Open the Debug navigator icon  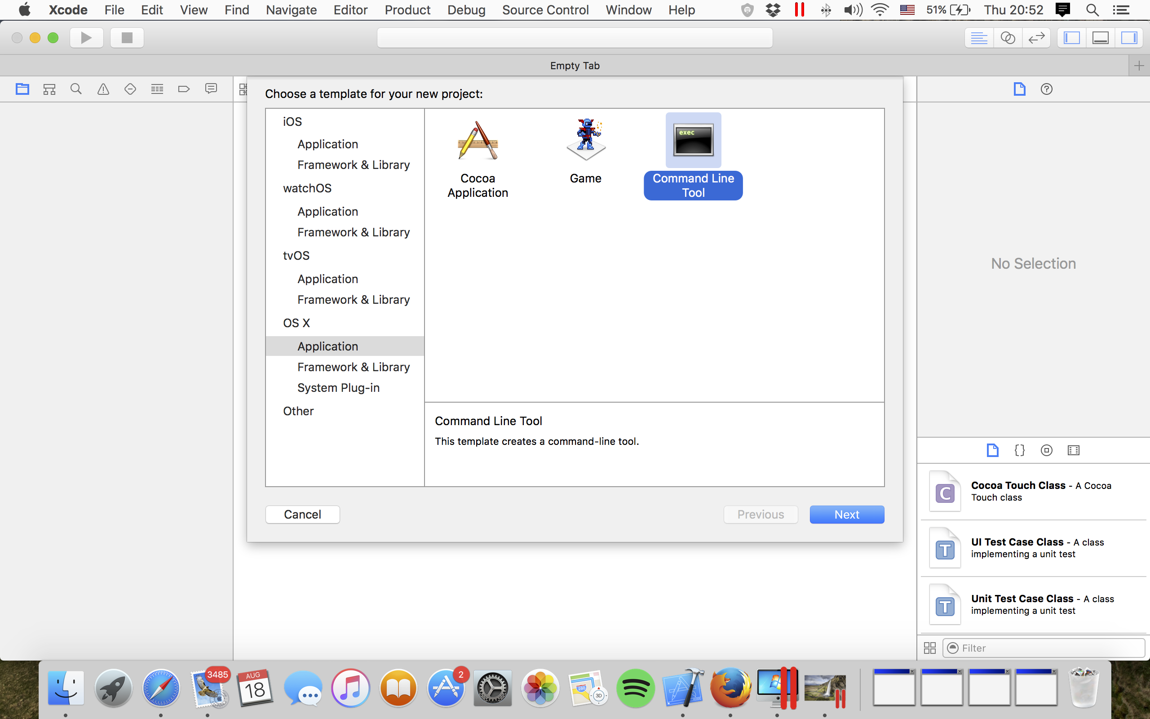click(157, 89)
